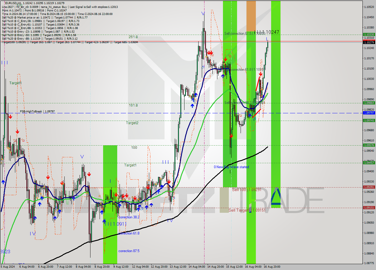
Task: Click the 1.08775 price scale value
Action: (369, 263)
